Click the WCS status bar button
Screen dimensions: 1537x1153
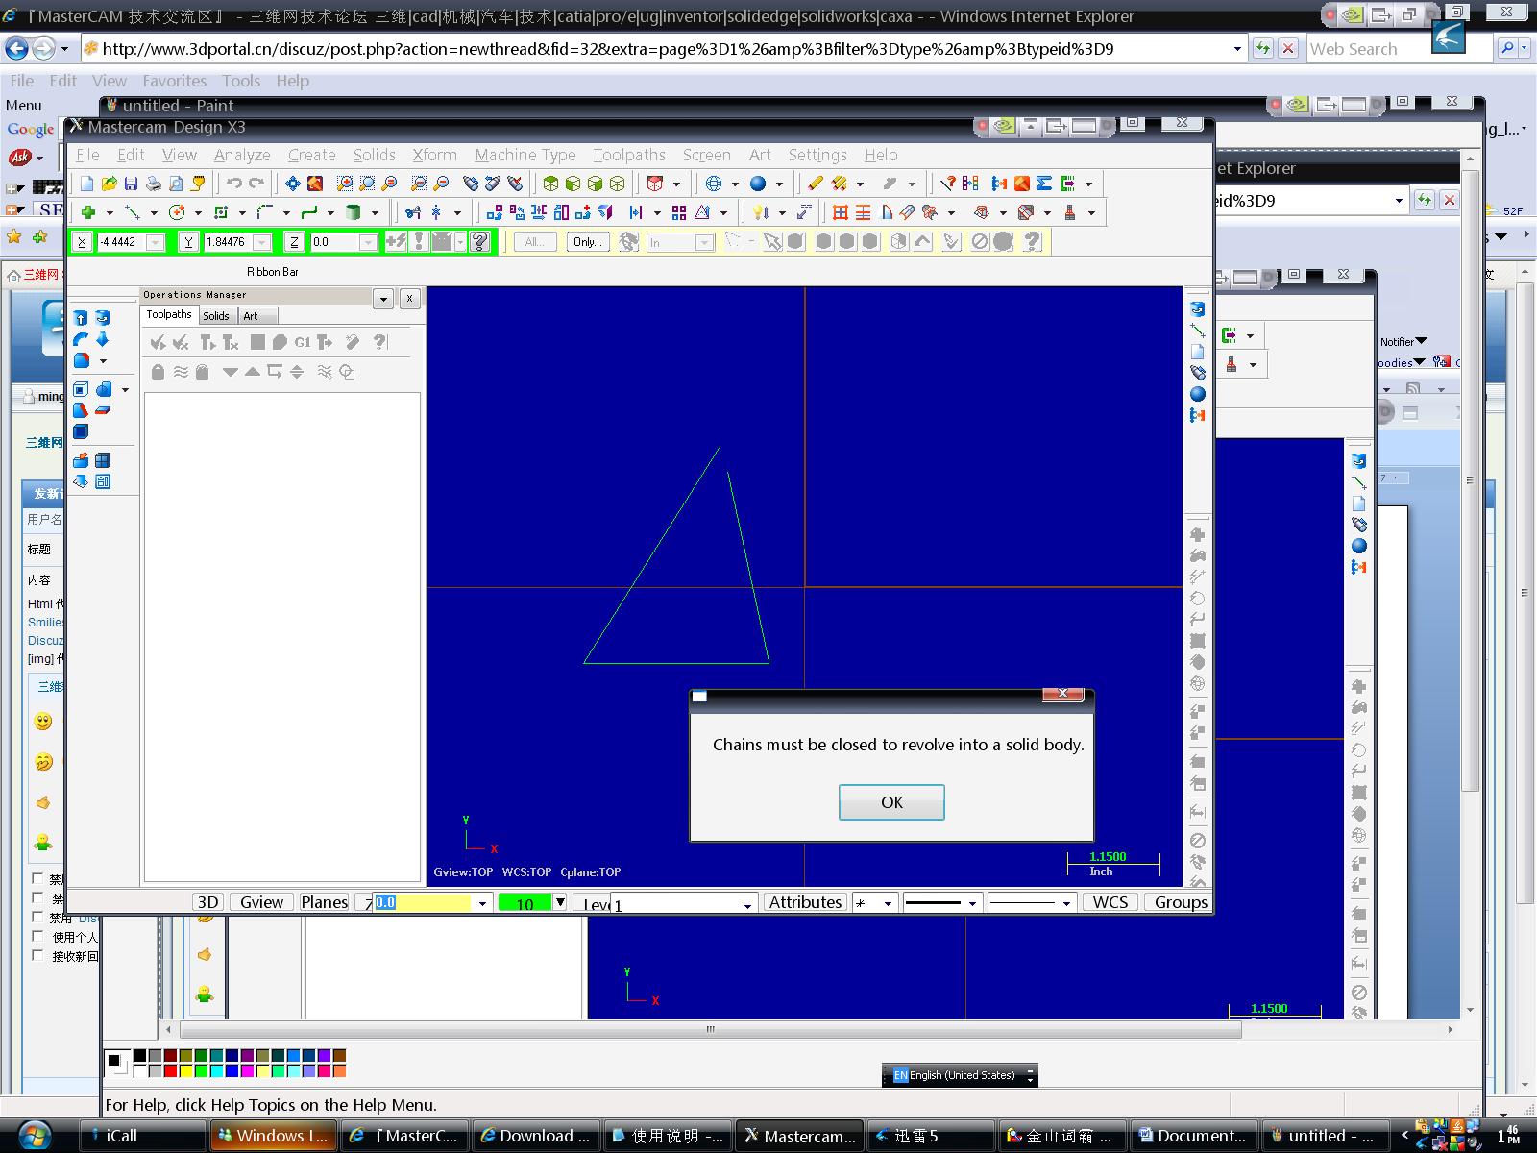coord(1110,902)
